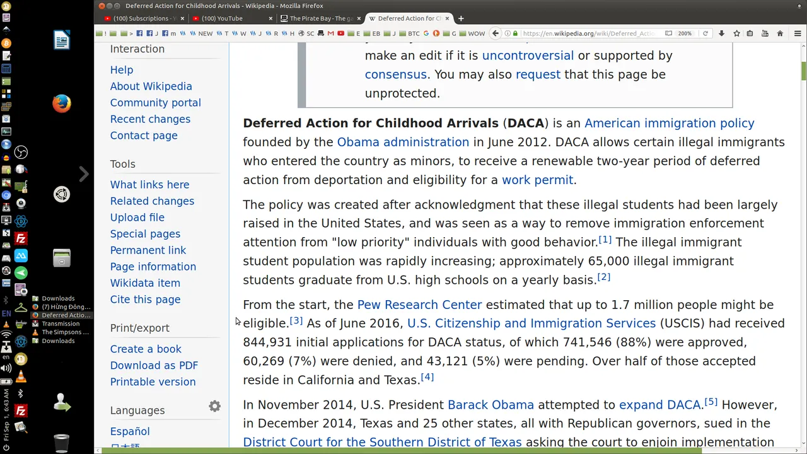The image size is (807, 454).
Task: Launch FileZilla from the top red icon
Action: click(x=21, y=238)
